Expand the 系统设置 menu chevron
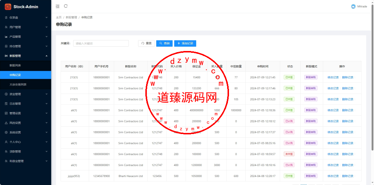Viewport: 374px width, 185px height. pyautogui.click(x=46, y=133)
